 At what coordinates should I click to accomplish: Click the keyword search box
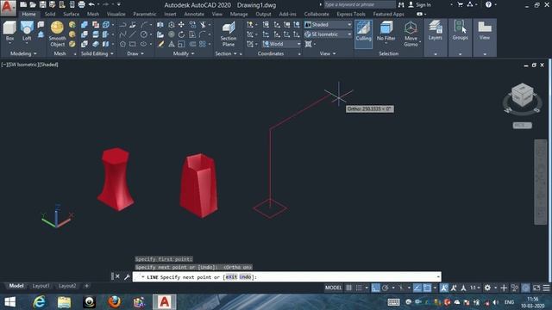[x=360, y=4]
